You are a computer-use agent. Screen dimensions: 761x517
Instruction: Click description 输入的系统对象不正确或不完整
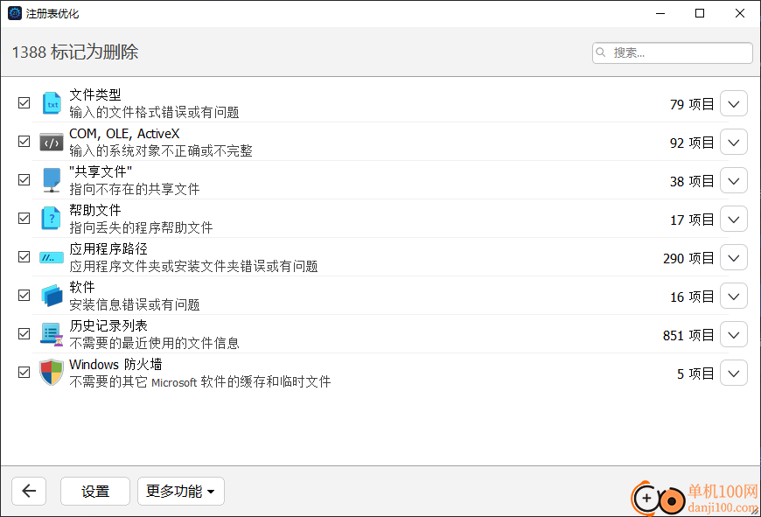point(161,151)
